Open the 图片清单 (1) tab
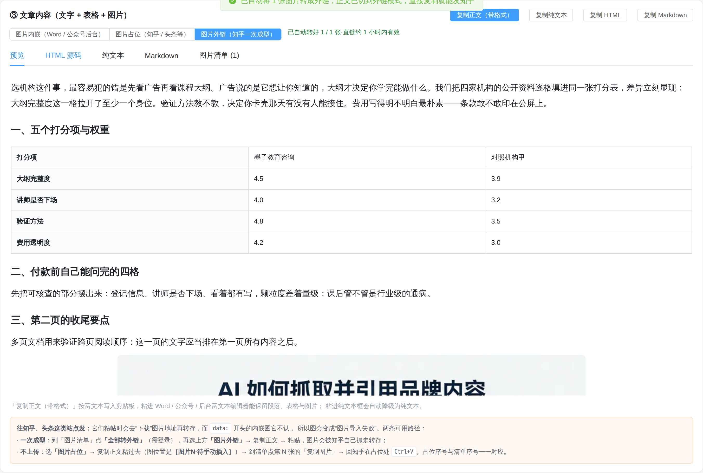This screenshot has height=473, width=703. pyautogui.click(x=219, y=56)
